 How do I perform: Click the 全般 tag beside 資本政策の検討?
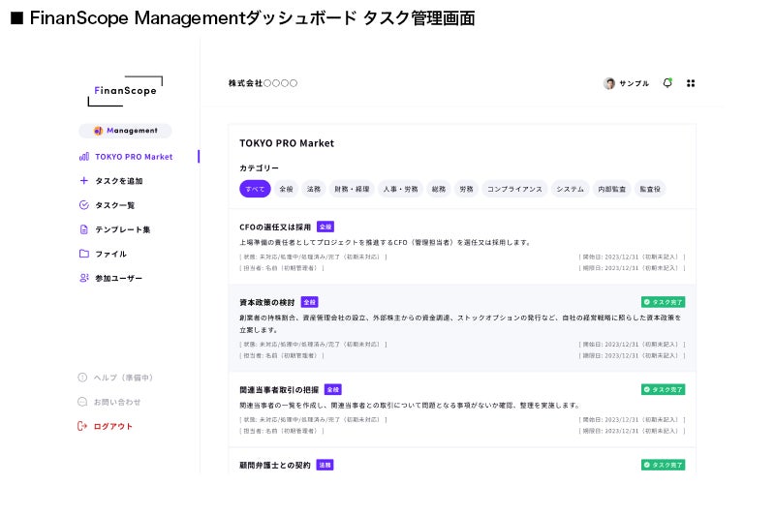tap(309, 302)
